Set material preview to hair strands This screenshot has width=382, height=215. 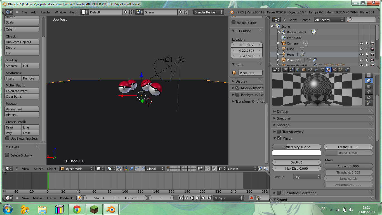coord(369,97)
